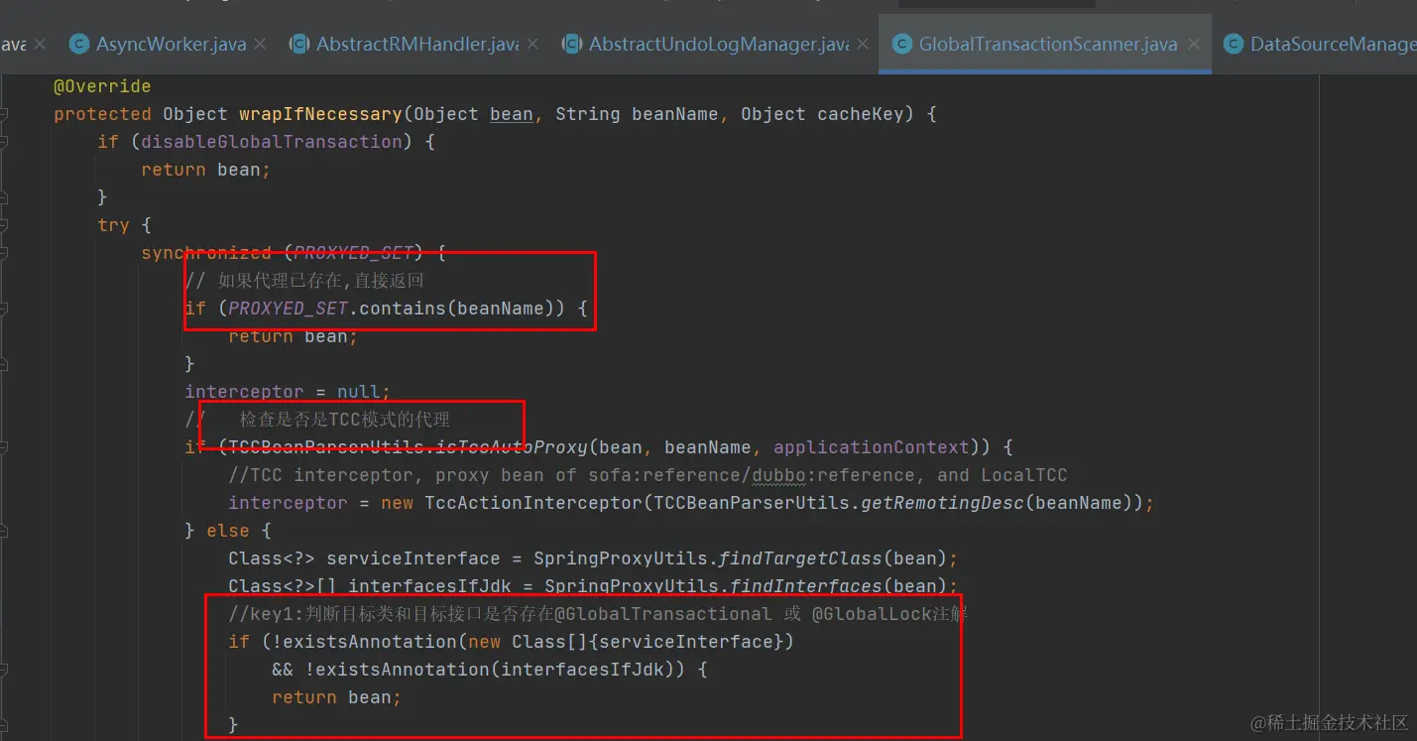Click the 'getRemotingDesc' method call
The image size is (1417, 741).
942,503
